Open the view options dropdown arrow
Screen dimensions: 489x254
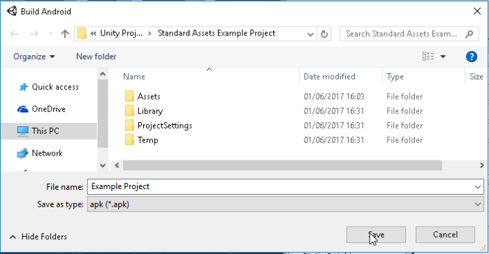pos(443,57)
